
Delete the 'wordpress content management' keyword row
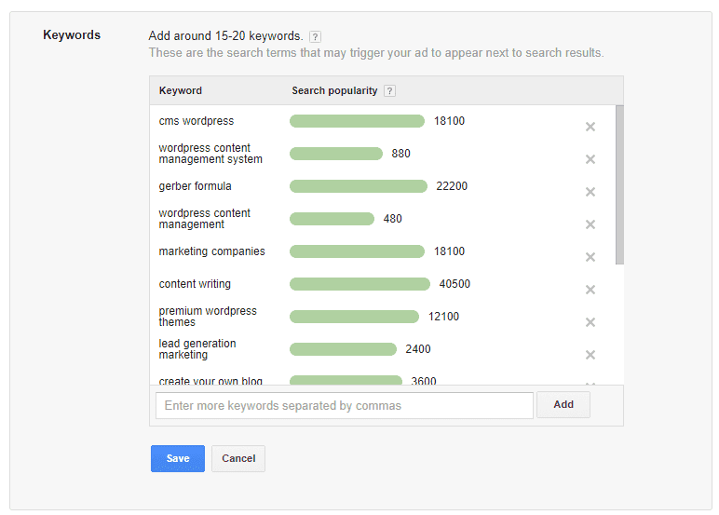coord(590,224)
